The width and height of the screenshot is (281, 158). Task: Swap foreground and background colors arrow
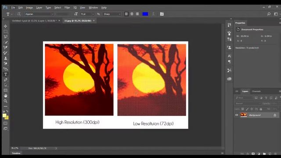(x=7, y=111)
